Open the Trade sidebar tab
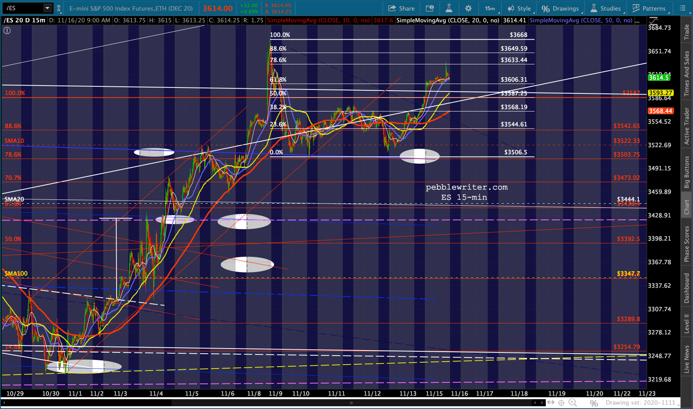This screenshot has height=409, width=693. click(687, 32)
